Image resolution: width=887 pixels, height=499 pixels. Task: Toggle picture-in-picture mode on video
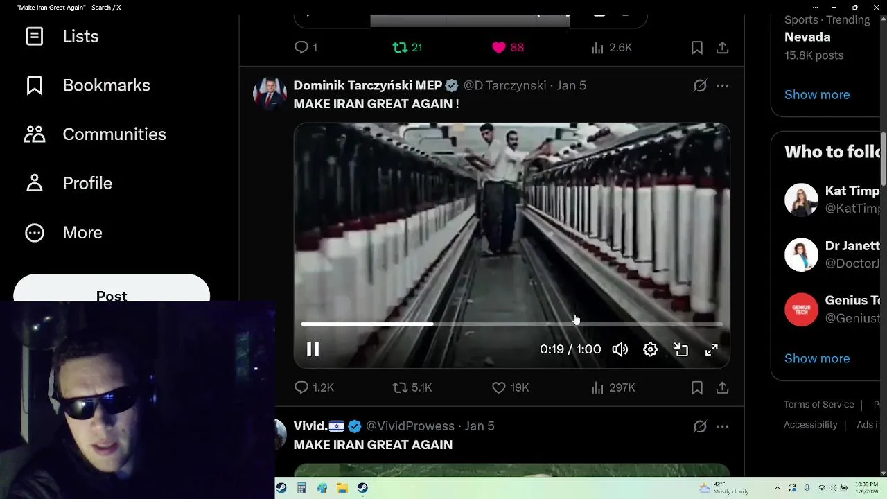point(681,349)
